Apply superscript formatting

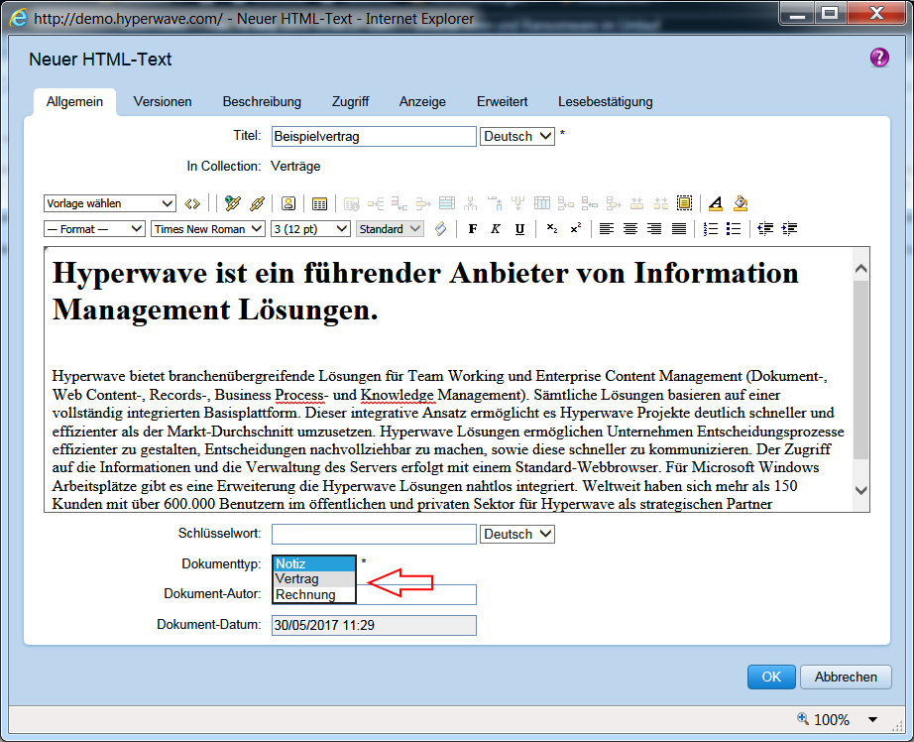click(576, 229)
